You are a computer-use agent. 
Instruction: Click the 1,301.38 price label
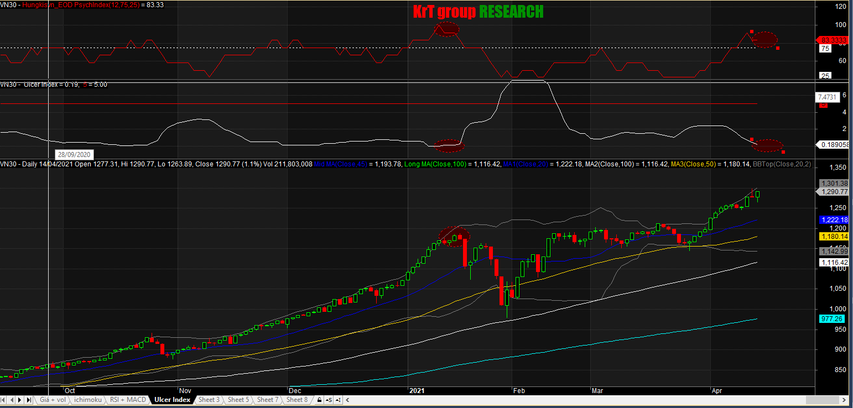pyautogui.click(x=835, y=184)
